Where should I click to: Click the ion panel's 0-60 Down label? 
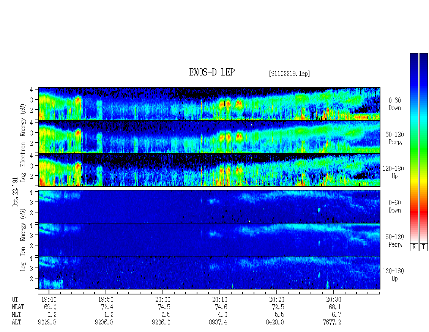point(394,206)
